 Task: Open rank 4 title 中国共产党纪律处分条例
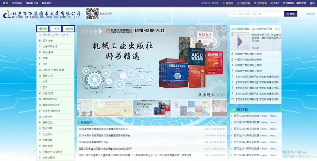(x=248, y=65)
